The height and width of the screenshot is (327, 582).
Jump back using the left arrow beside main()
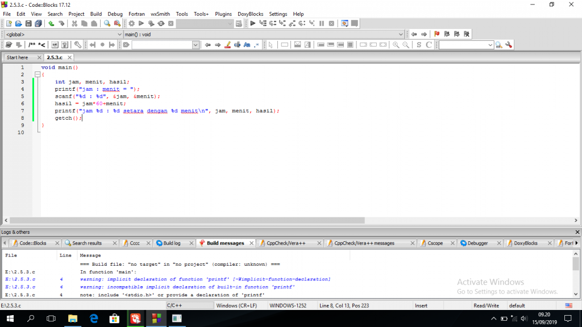point(414,34)
